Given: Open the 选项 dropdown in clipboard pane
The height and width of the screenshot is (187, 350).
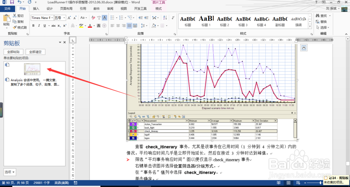Looking at the screenshot, I should pyautogui.click(x=10, y=172).
